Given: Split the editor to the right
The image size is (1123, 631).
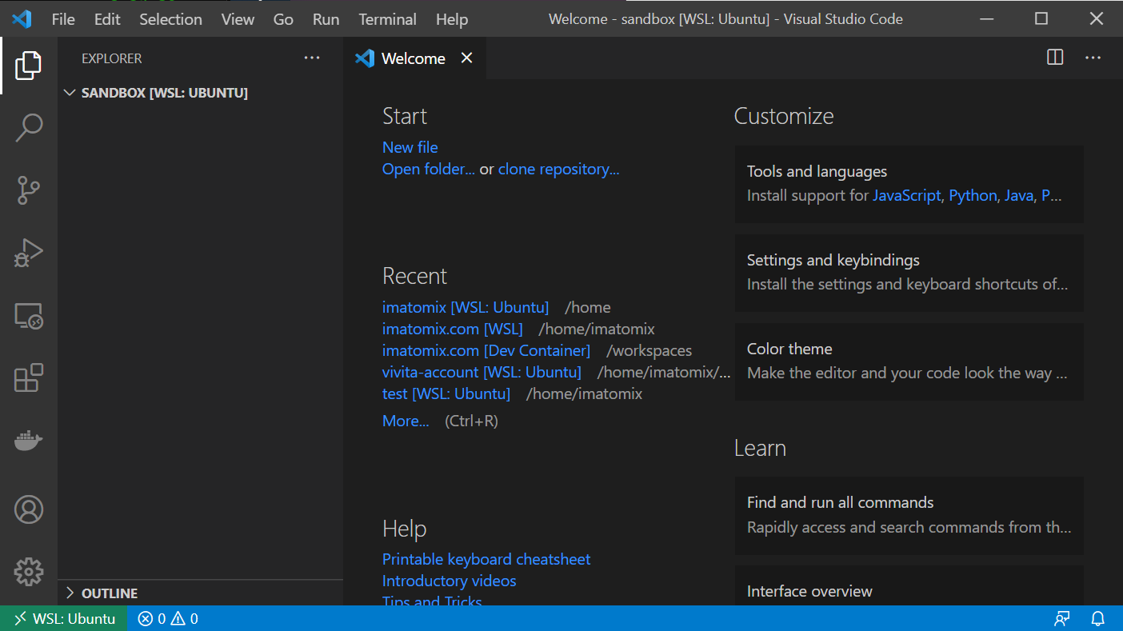Looking at the screenshot, I should click(1055, 58).
